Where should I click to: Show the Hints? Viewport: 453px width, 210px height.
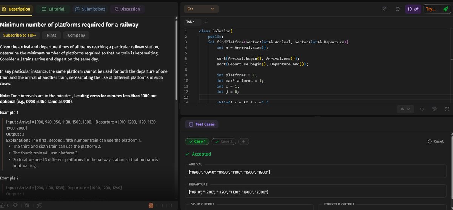(51, 36)
